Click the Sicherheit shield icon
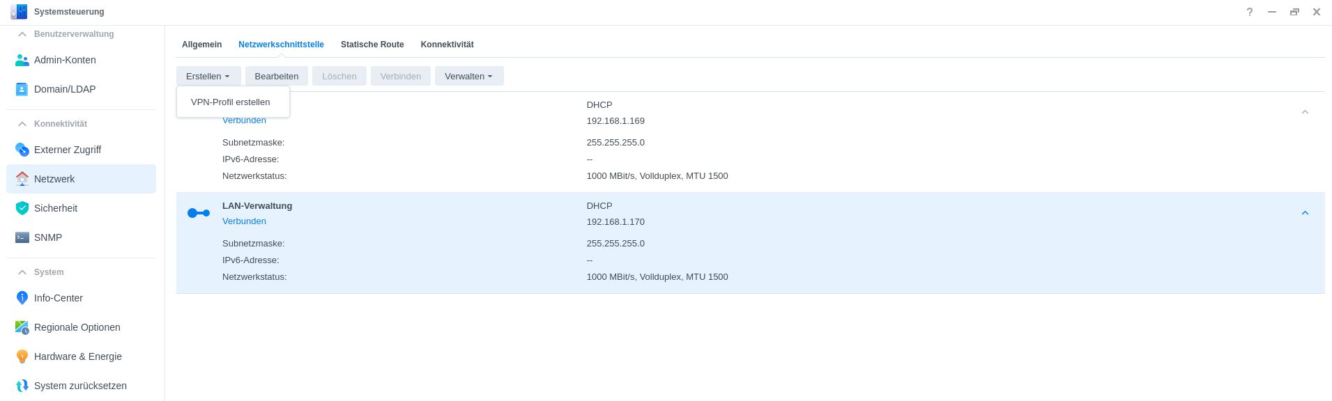This screenshot has height=401, width=1332. (22, 208)
